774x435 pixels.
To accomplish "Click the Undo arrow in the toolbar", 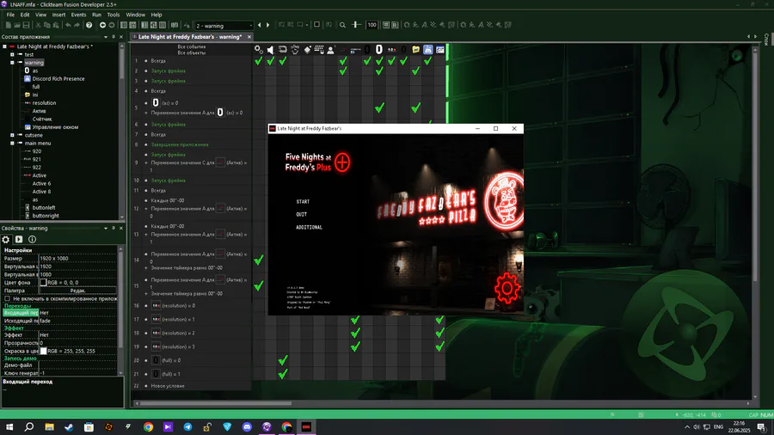I will (68, 25).
